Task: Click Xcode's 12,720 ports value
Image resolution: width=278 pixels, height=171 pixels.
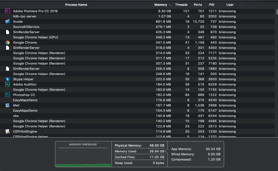Action: tap(198, 22)
